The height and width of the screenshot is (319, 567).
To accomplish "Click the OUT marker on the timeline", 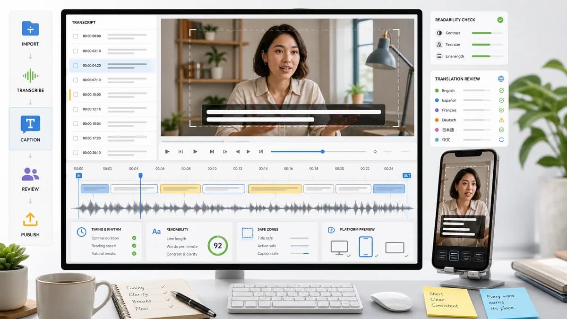I will tap(407, 175).
